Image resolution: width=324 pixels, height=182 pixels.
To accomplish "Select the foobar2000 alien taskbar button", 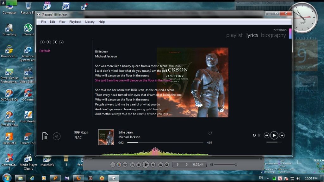I will (114, 178).
